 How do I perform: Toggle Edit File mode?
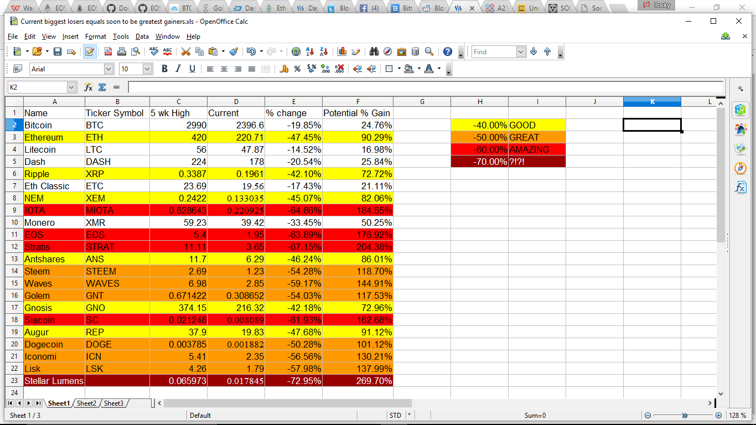tap(89, 51)
